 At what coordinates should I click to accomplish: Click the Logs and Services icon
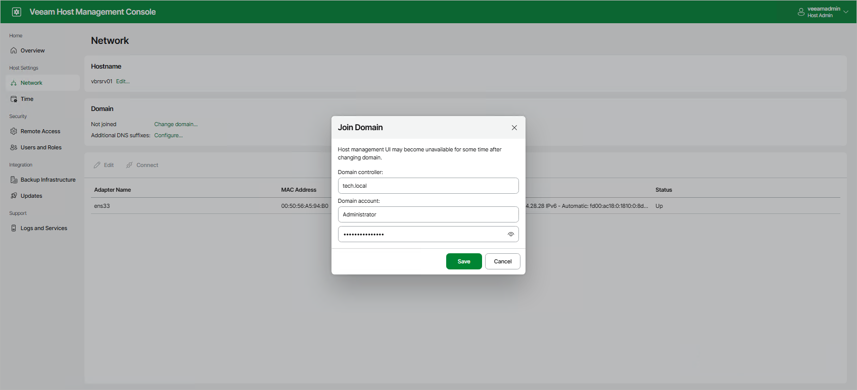click(x=14, y=228)
